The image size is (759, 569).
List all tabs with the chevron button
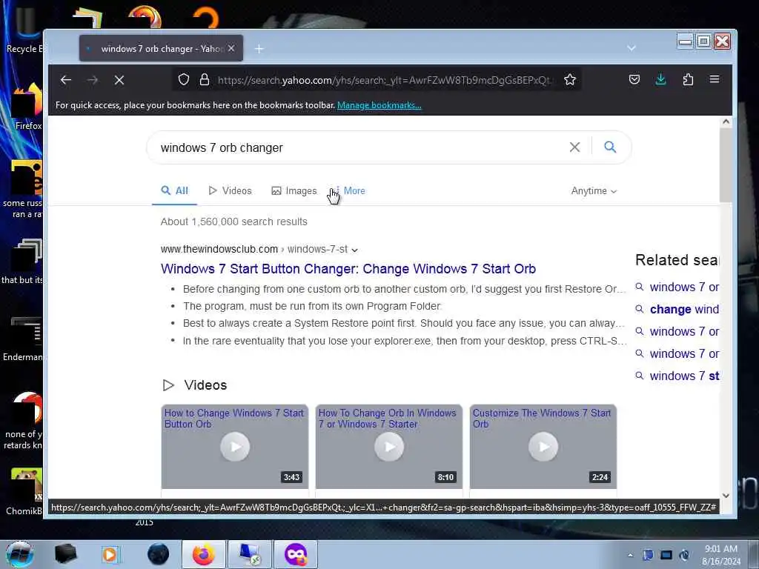[632, 48]
